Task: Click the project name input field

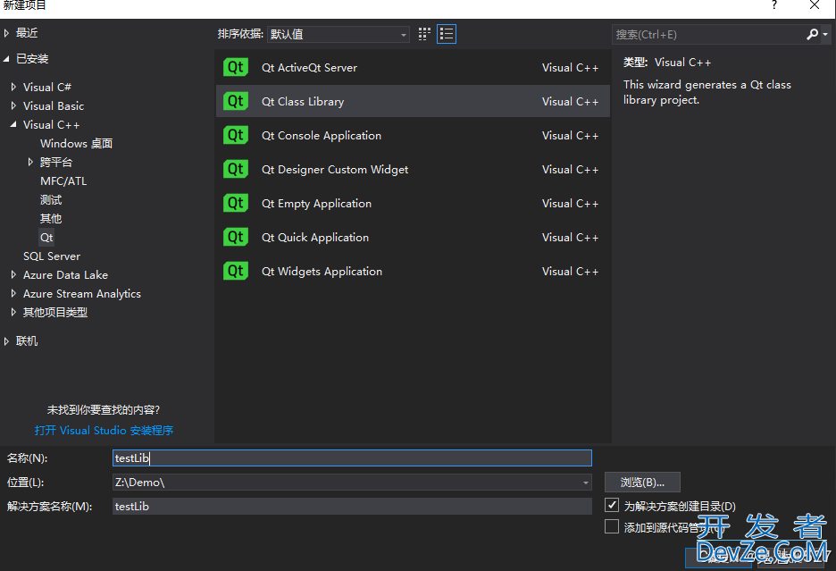Action: [352, 458]
